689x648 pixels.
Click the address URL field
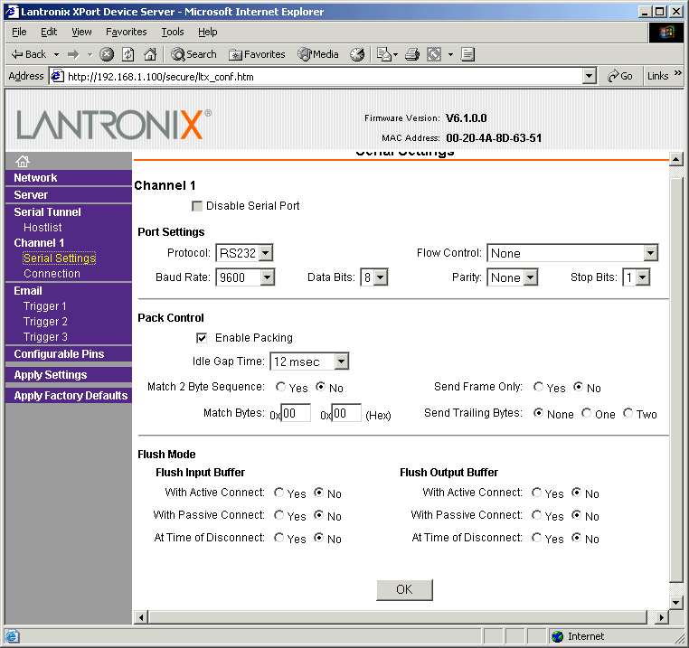click(324, 77)
